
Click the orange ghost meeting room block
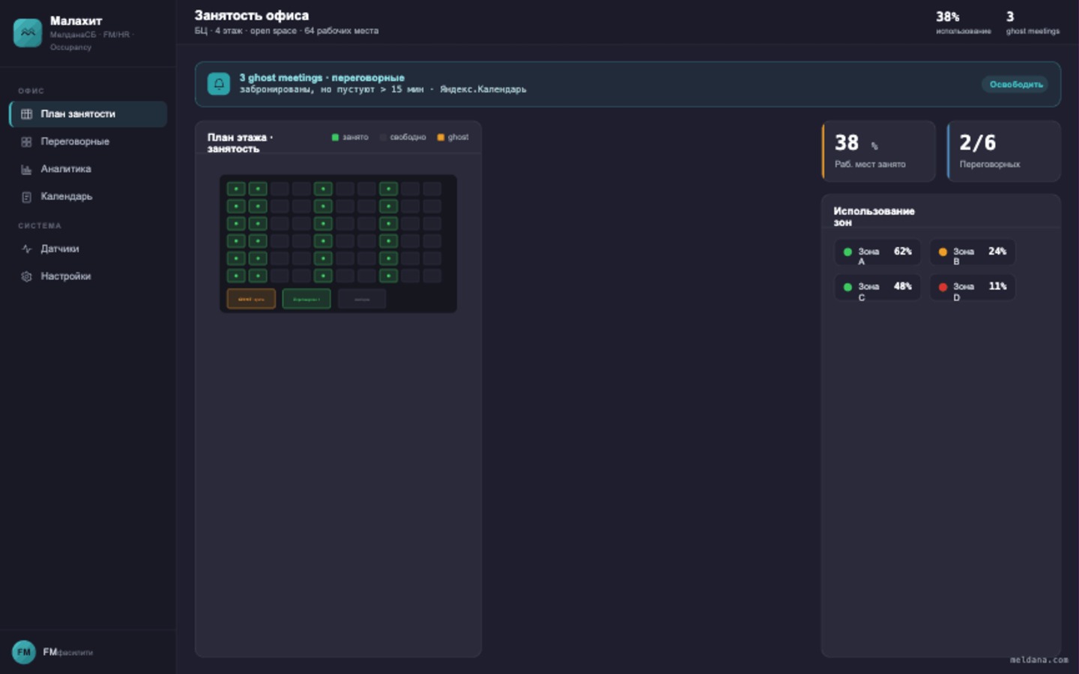tap(251, 299)
